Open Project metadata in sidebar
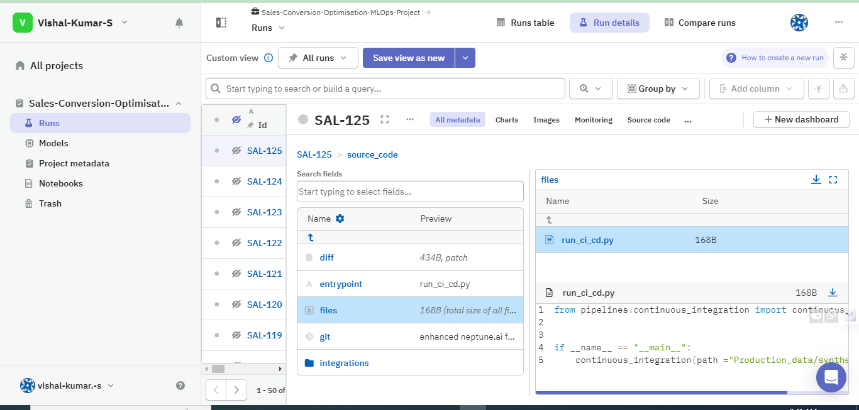The image size is (859, 410). [x=74, y=163]
